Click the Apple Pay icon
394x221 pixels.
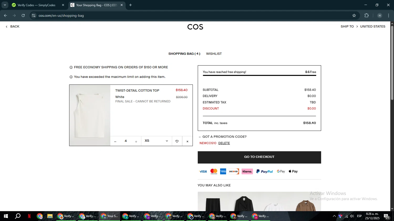tap(293, 171)
